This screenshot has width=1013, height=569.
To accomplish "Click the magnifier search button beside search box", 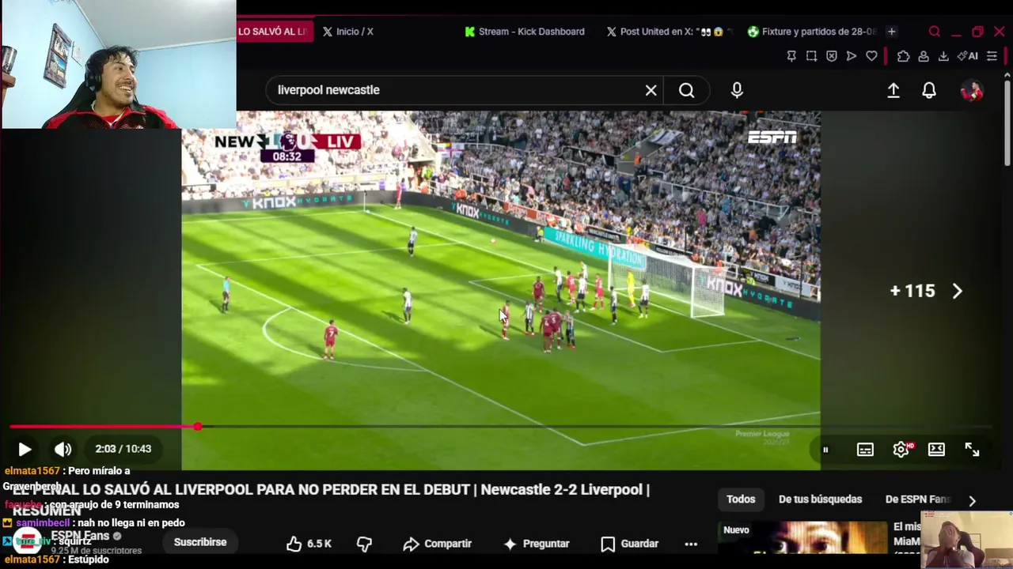I will 687,90.
